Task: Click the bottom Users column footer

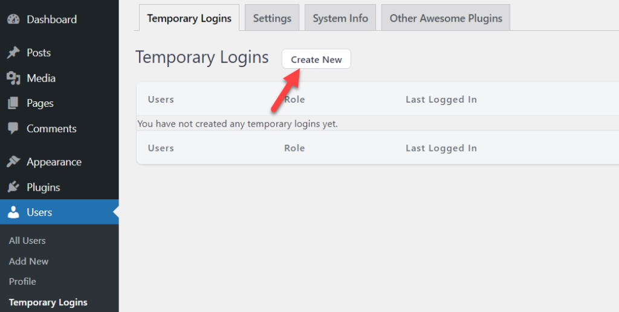Action: pos(161,148)
